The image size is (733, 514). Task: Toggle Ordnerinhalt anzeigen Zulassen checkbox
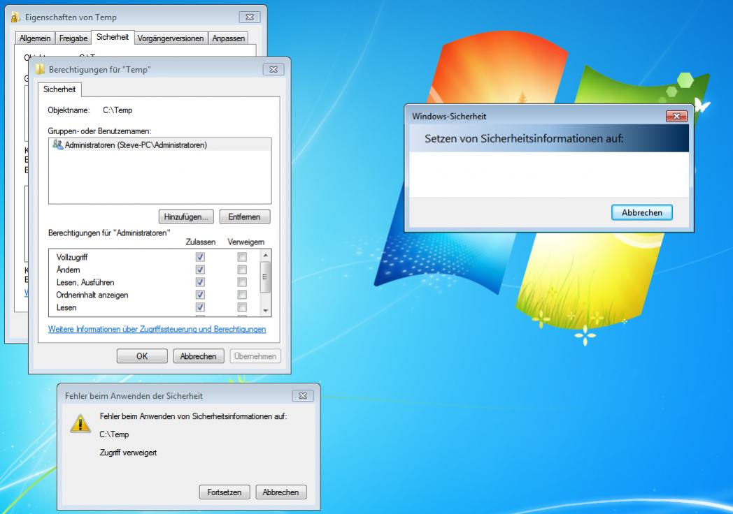coord(200,295)
